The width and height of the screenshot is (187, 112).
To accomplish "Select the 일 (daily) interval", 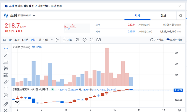I will click(x=40, y=40).
